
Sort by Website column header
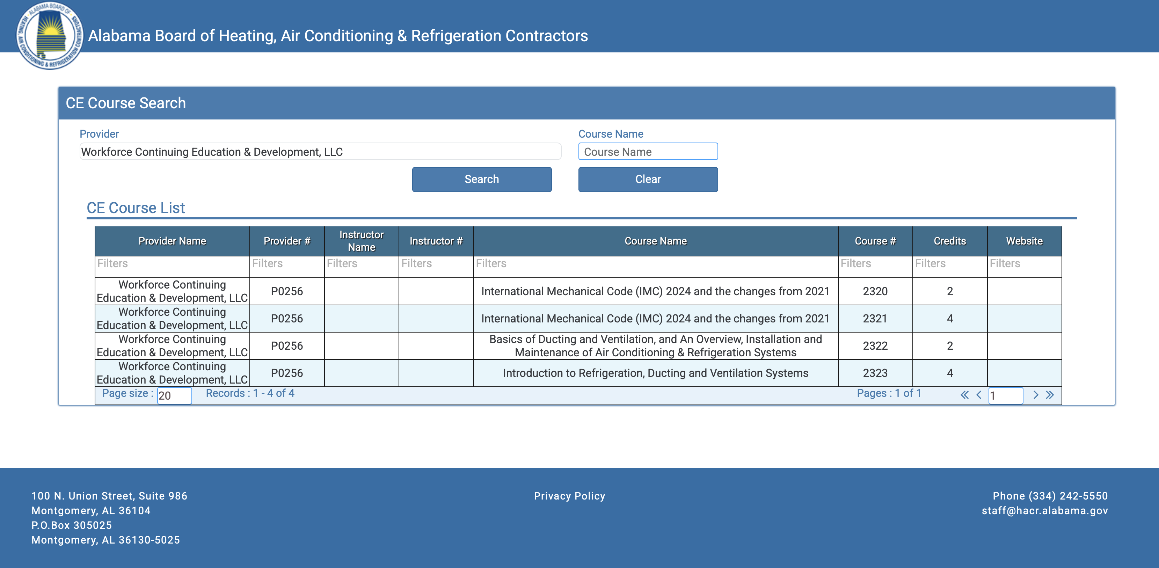pyautogui.click(x=1025, y=241)
